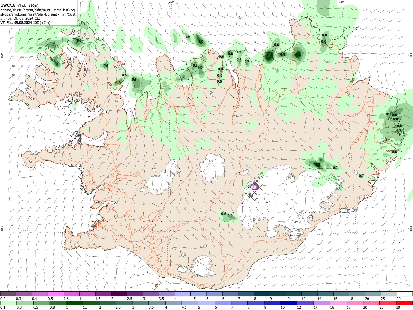Click the '15W' longitude label
This screenshot has width=413, height=310.
click(342, 2)
